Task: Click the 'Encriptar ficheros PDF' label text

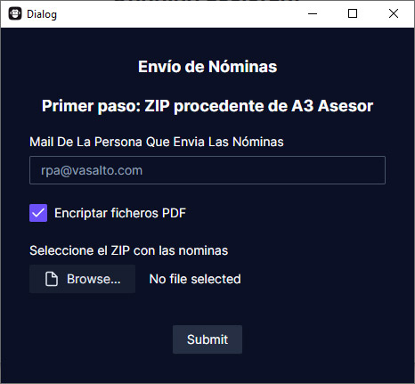Action: coord(120,213)
